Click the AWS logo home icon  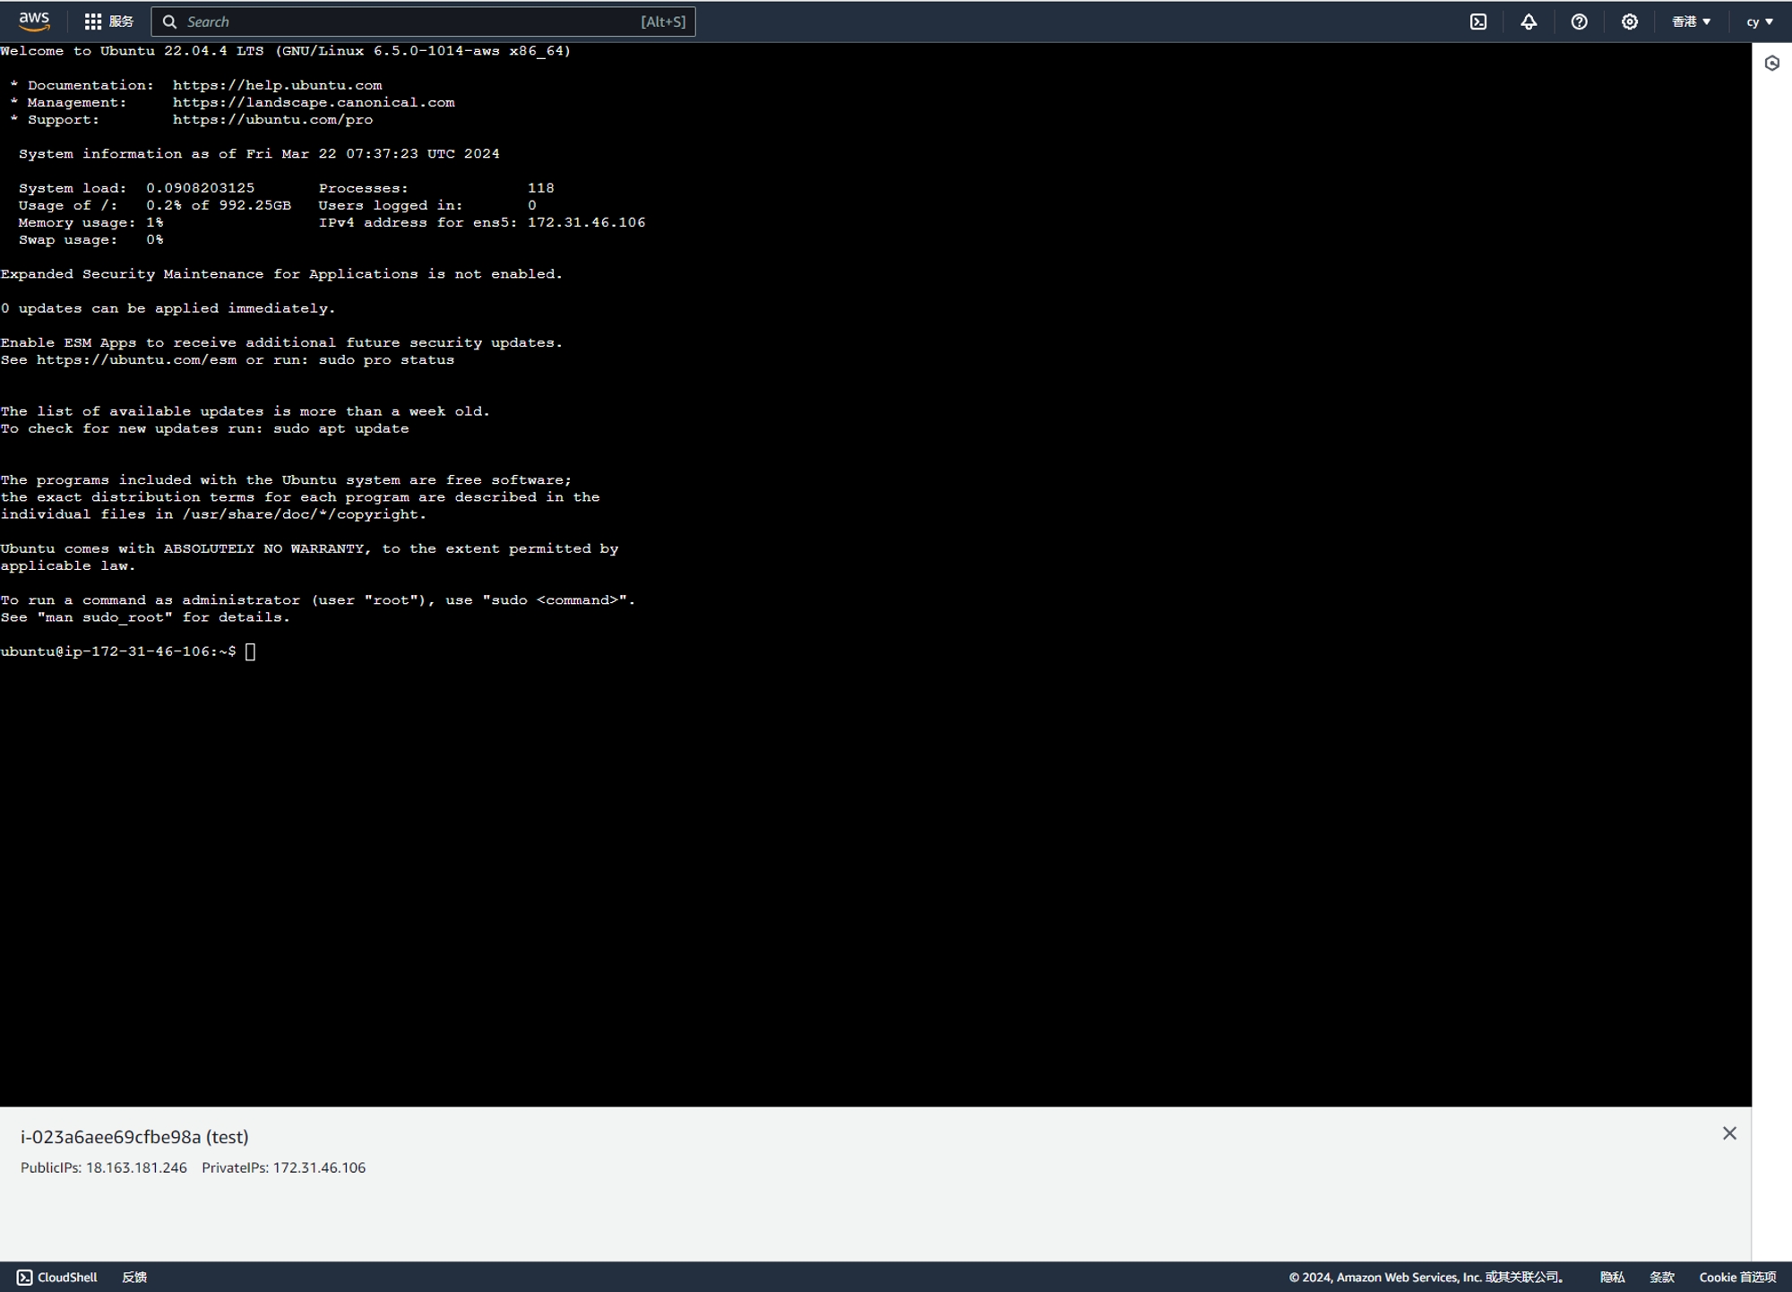(x=34, y=21)
